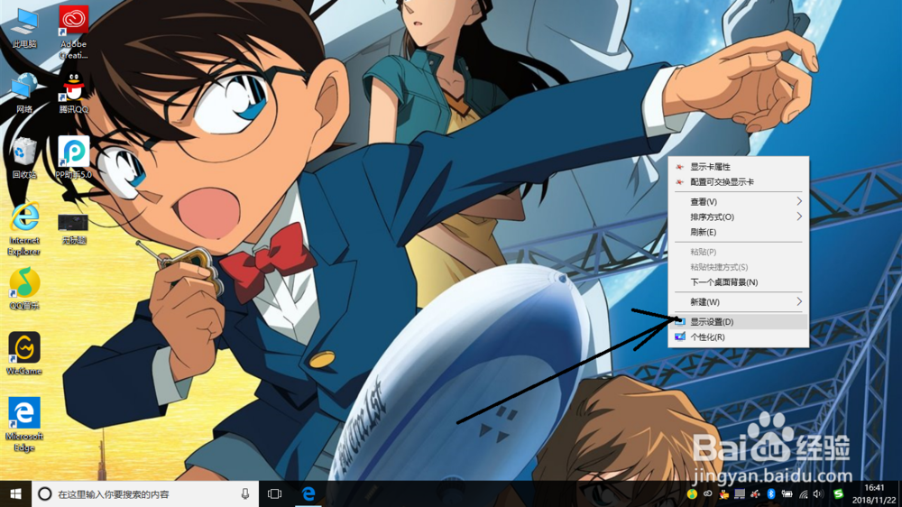Select the Internet Explorer desktop icon

click(24, 229)
